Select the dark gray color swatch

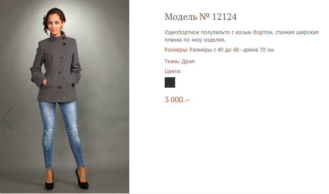coord(170,82)
